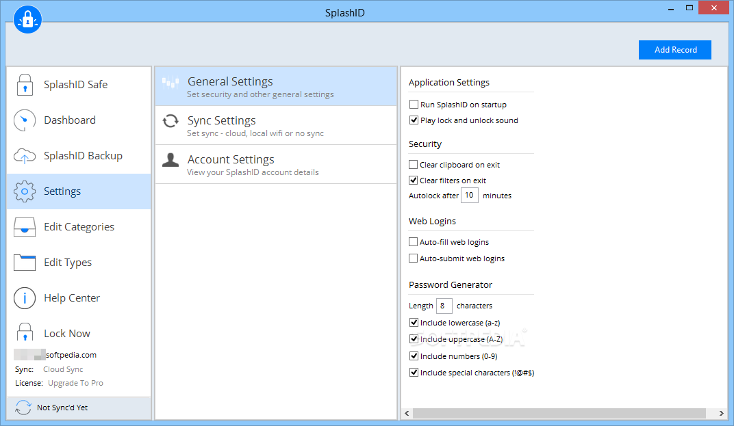Viewport: 734px width, 426px height.
Task: Click the Web Logins heading
Action: click(x=432, y=221)
